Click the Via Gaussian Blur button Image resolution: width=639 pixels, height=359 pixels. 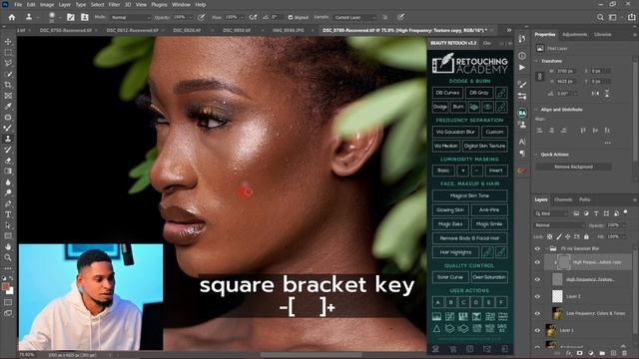pyautogui.click(x=455, y=132)
